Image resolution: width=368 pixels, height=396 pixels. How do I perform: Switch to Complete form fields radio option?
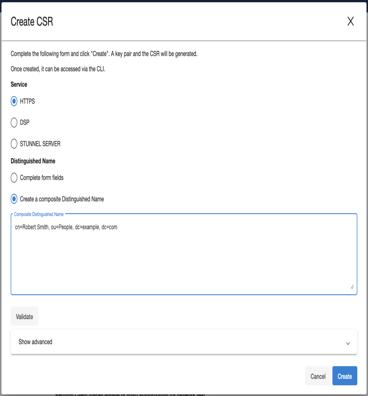click(x=14, y=178)
